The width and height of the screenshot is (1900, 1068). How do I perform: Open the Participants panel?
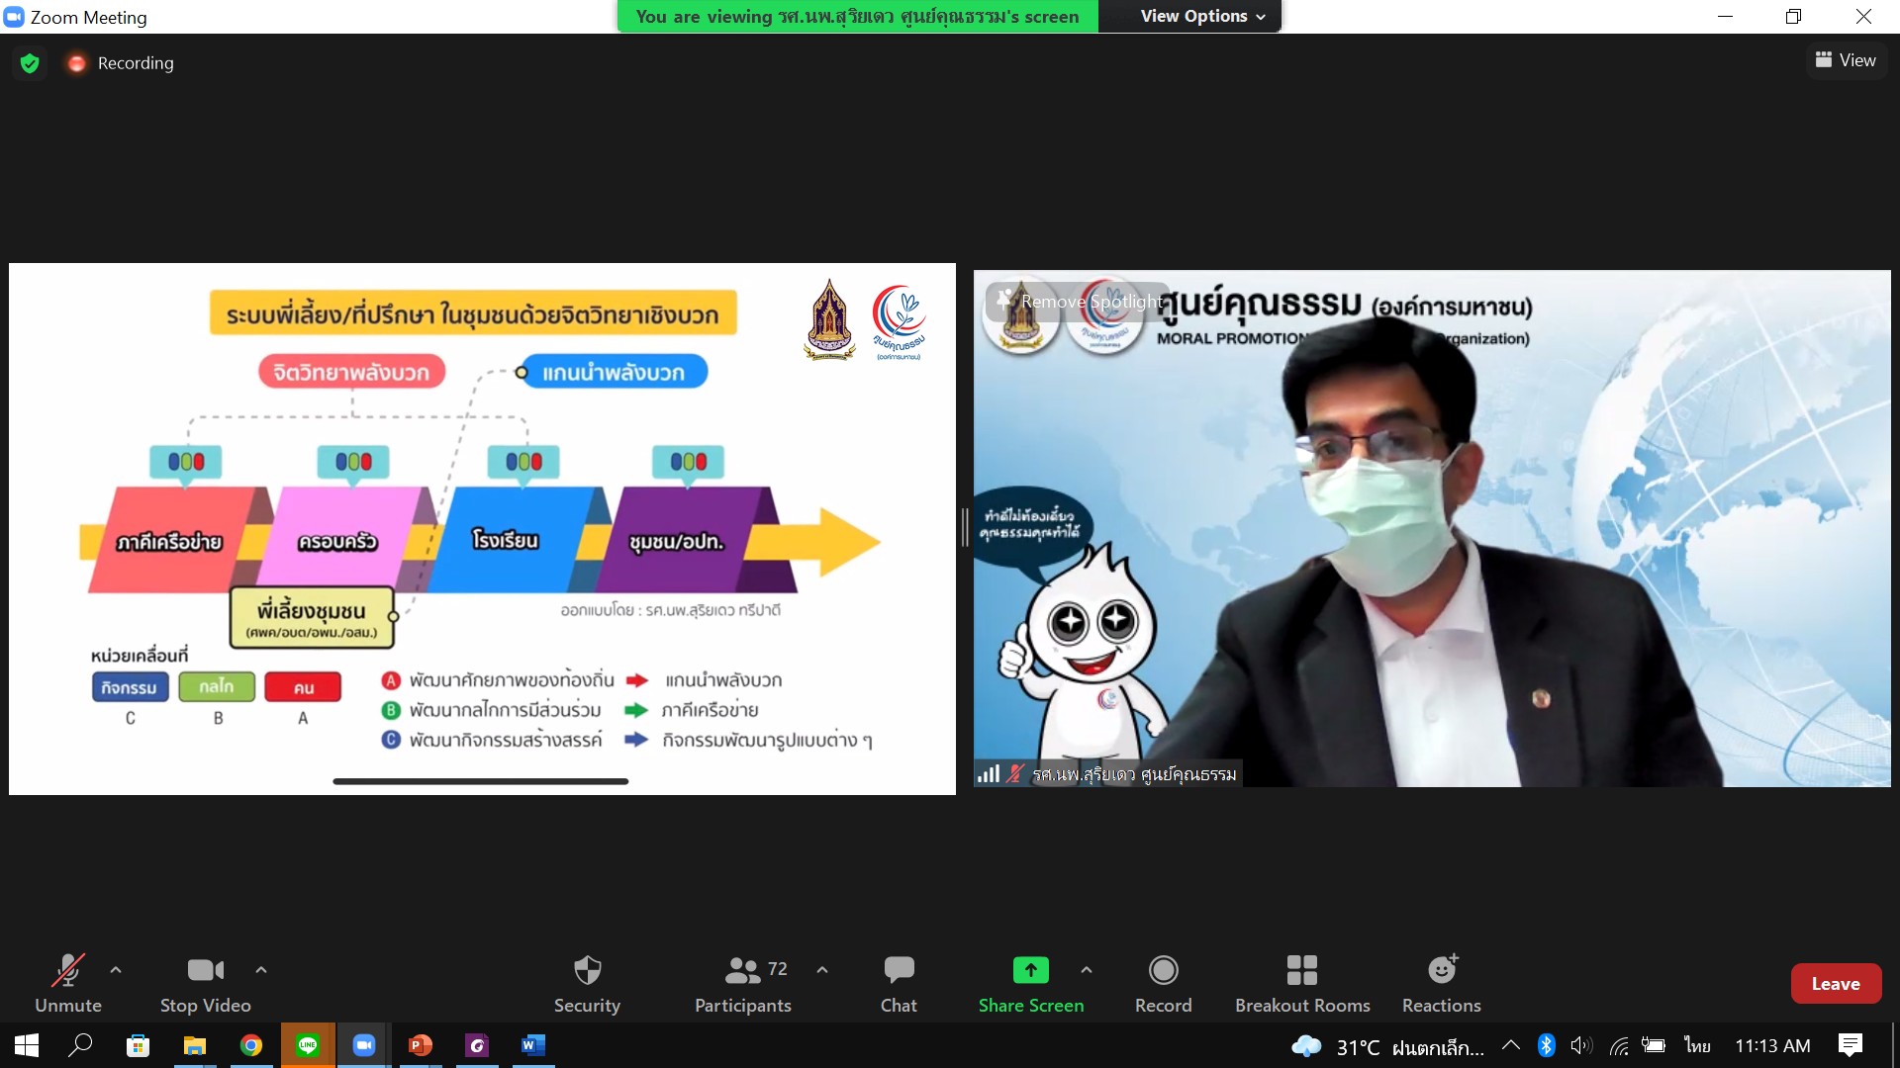click(743, 984)
